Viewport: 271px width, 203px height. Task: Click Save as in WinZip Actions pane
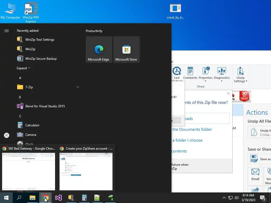pyautogui.click(x=259, y=159)
